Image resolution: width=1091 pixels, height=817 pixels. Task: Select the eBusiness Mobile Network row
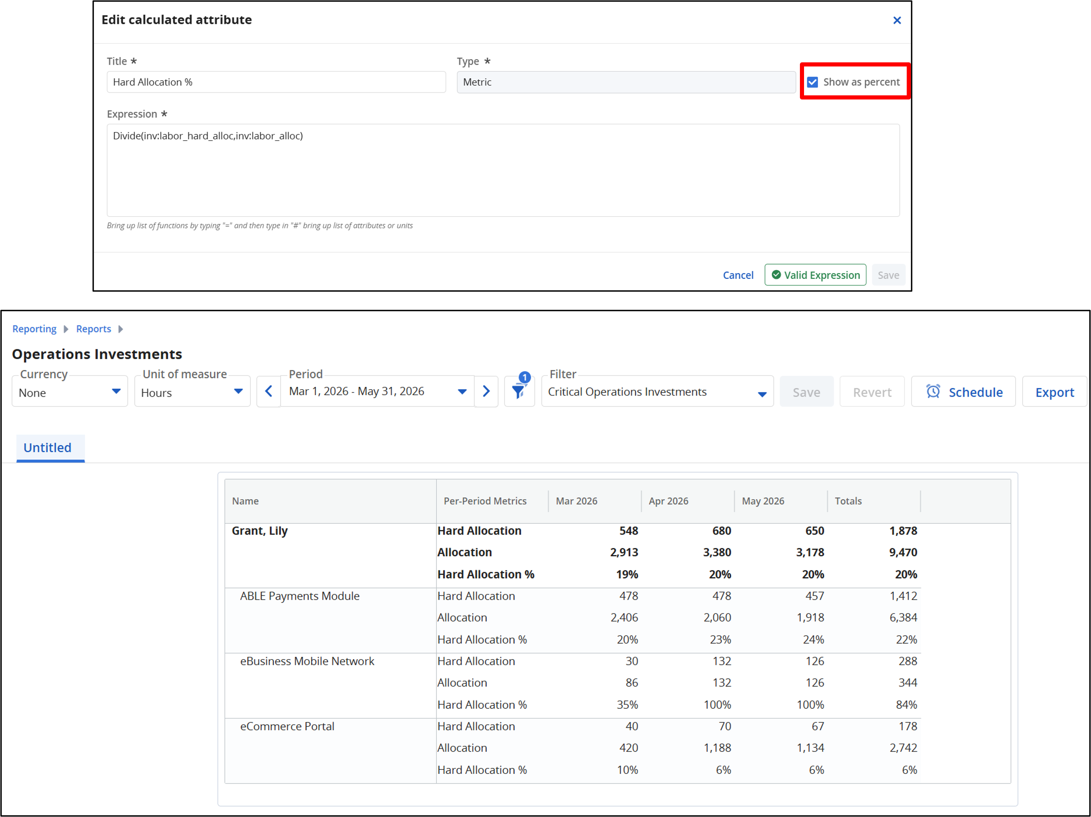[x=307, y=661]
